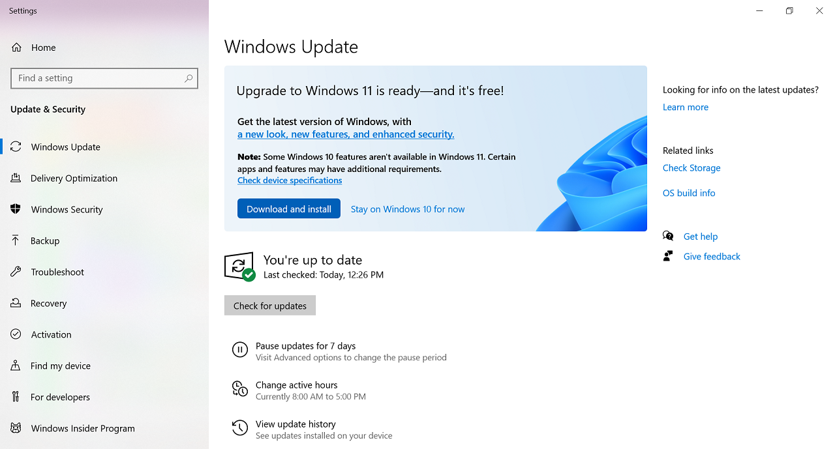
Task: Click the Backup upload arrow icon
Action: click(x=16, y=240)
